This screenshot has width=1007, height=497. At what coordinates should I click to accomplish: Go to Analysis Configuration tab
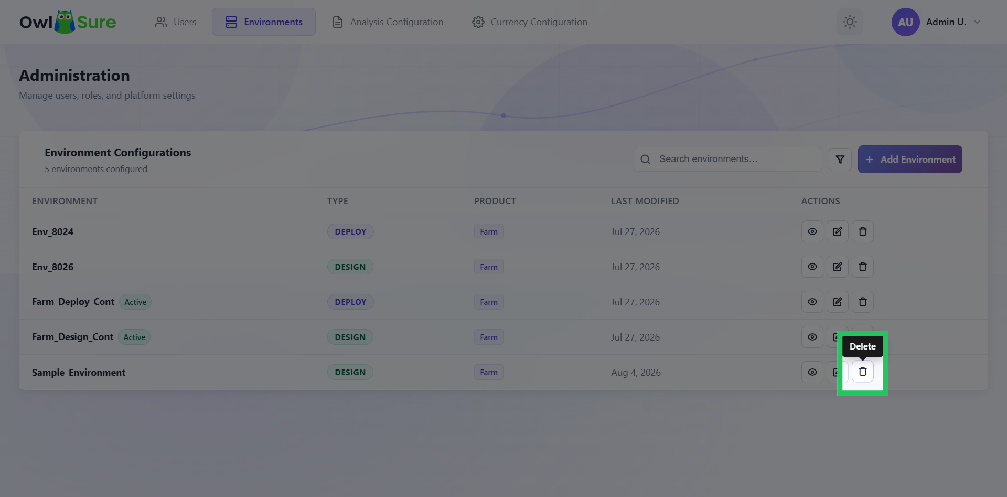click(x=388, y=22)
